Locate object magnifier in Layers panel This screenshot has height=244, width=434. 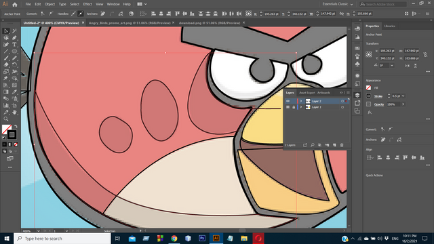[x=312, y=145]
